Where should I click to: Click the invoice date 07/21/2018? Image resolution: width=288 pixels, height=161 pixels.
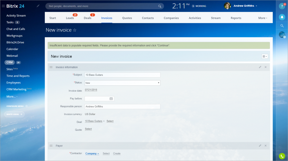coord(91,90)
